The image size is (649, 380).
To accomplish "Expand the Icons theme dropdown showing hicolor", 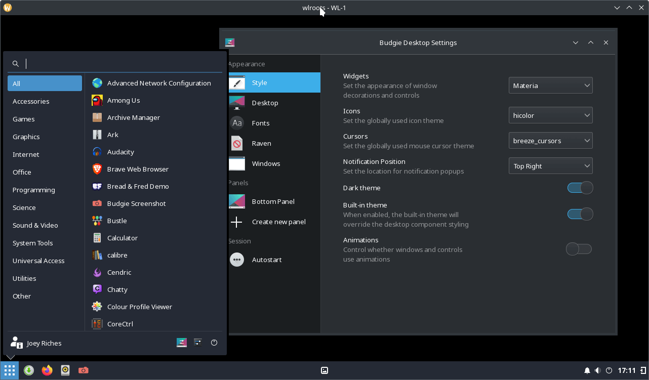I will pyautogui.click(x=550, y=115).
